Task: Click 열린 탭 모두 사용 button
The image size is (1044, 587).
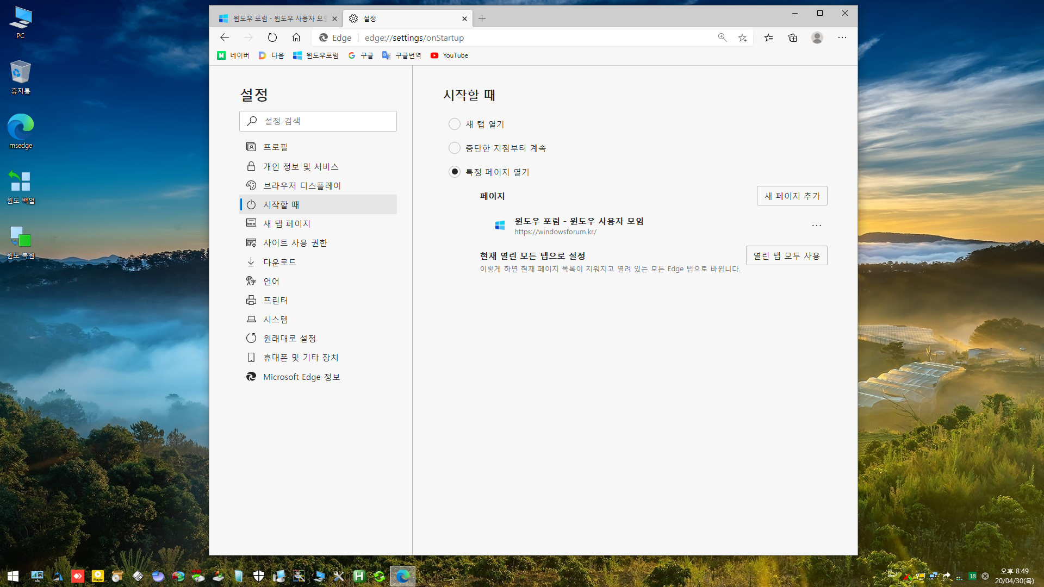Action: (x=787, y=256)
